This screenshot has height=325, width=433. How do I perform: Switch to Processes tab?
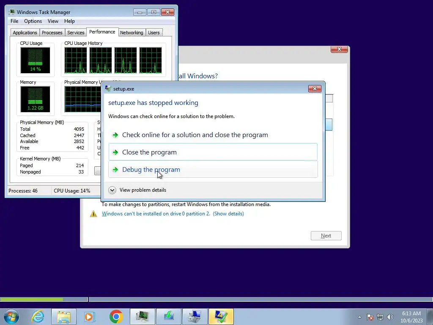pos(52,33)
